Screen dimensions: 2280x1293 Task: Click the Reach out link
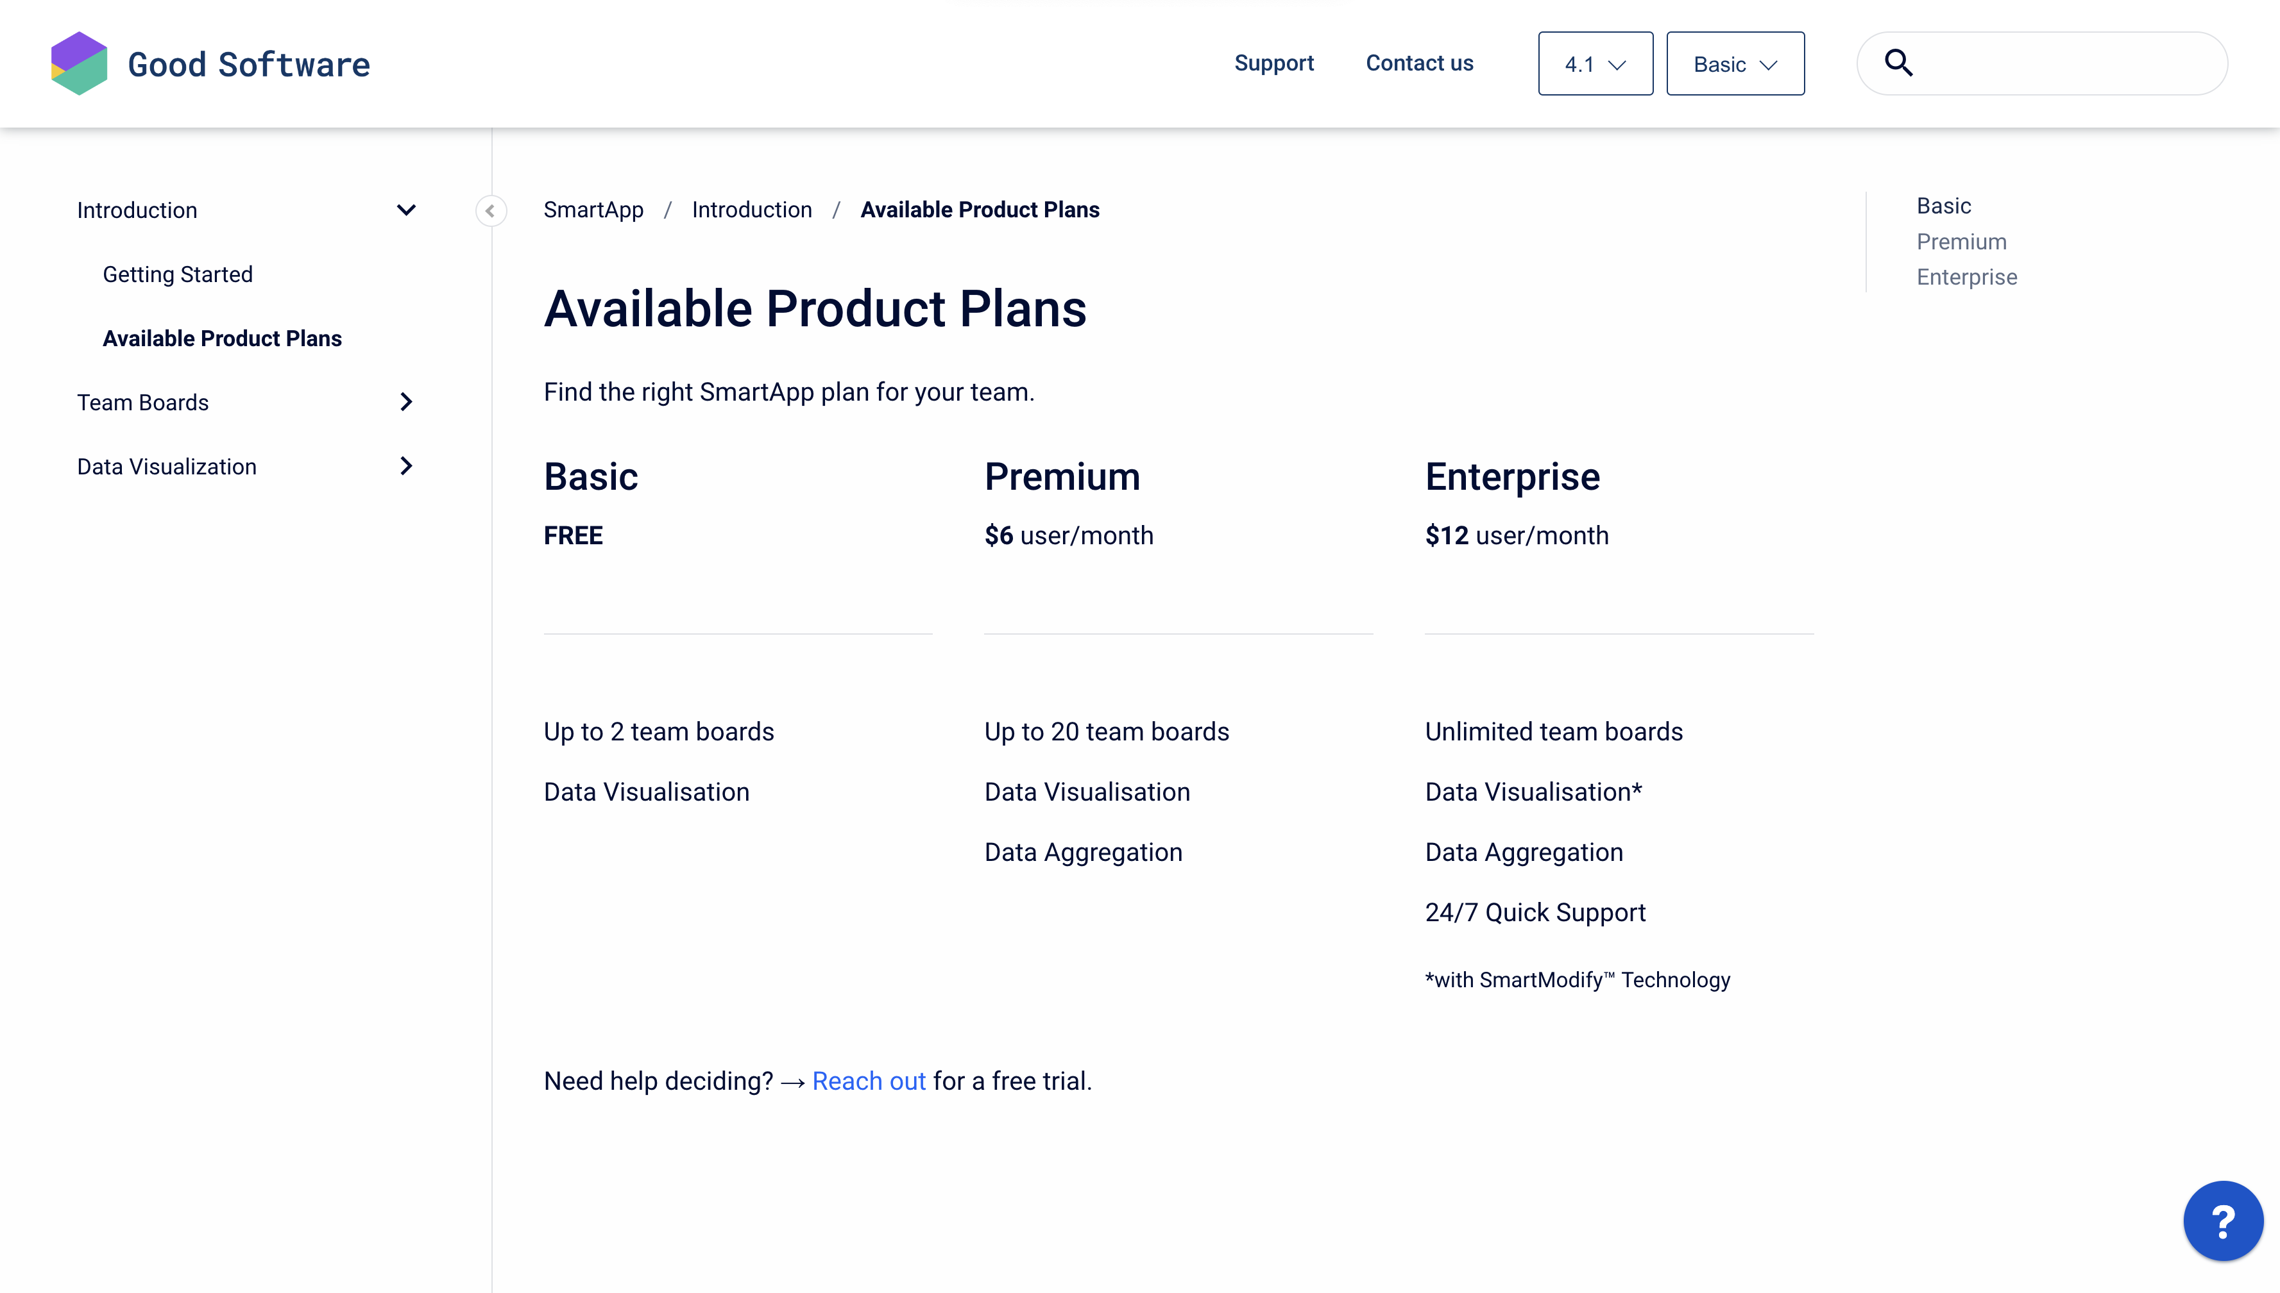point(868,1081)
